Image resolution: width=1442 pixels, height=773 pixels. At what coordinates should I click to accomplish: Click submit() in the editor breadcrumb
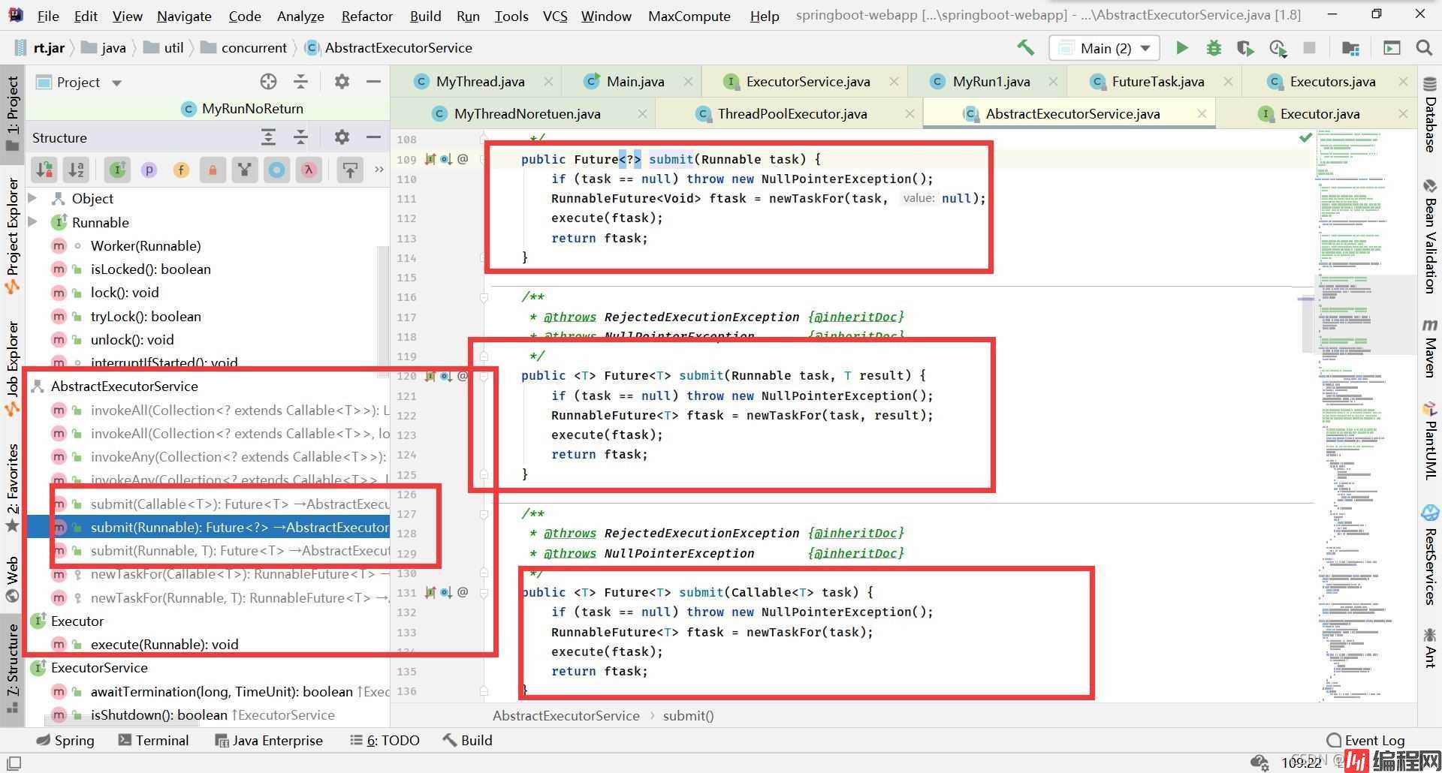(688, 715)
